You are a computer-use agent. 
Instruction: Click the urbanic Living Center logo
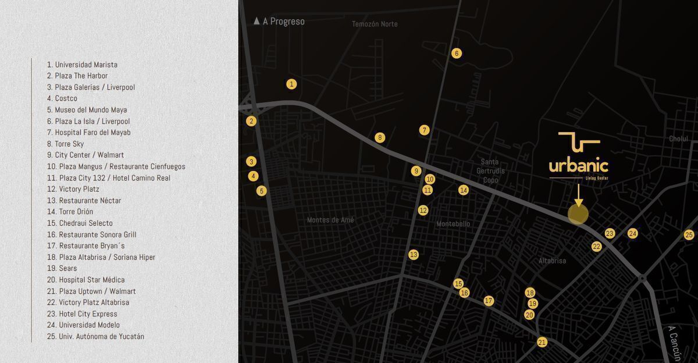click(x=579, y=156)
